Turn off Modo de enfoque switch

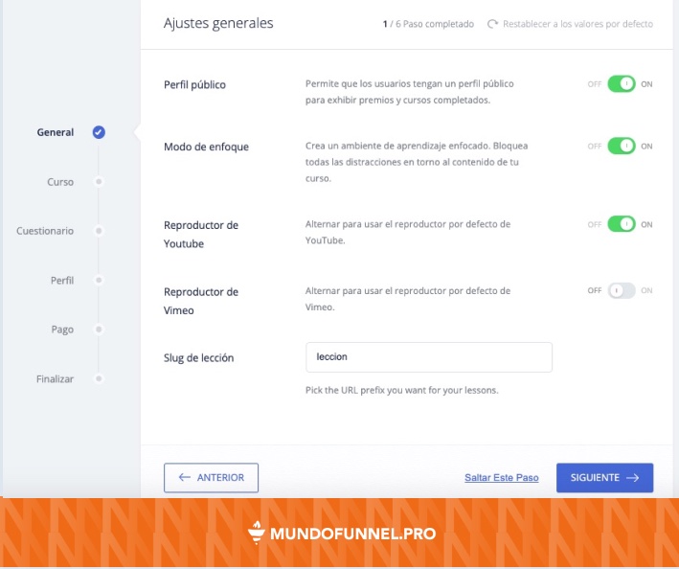pos(621,147)
